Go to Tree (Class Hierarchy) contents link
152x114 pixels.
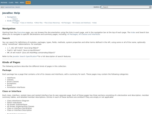point(52,23)
